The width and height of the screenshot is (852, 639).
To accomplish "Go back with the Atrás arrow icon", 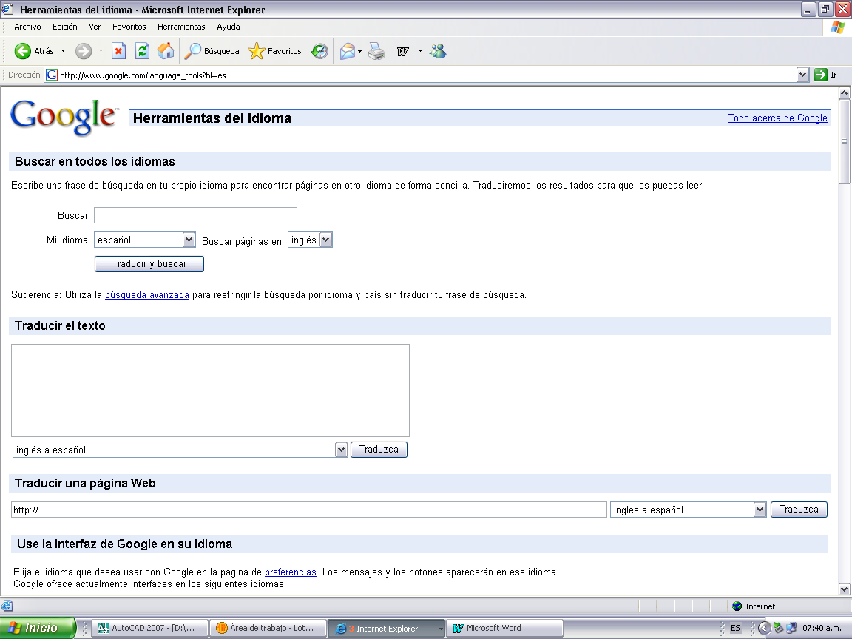I will 22,51.
